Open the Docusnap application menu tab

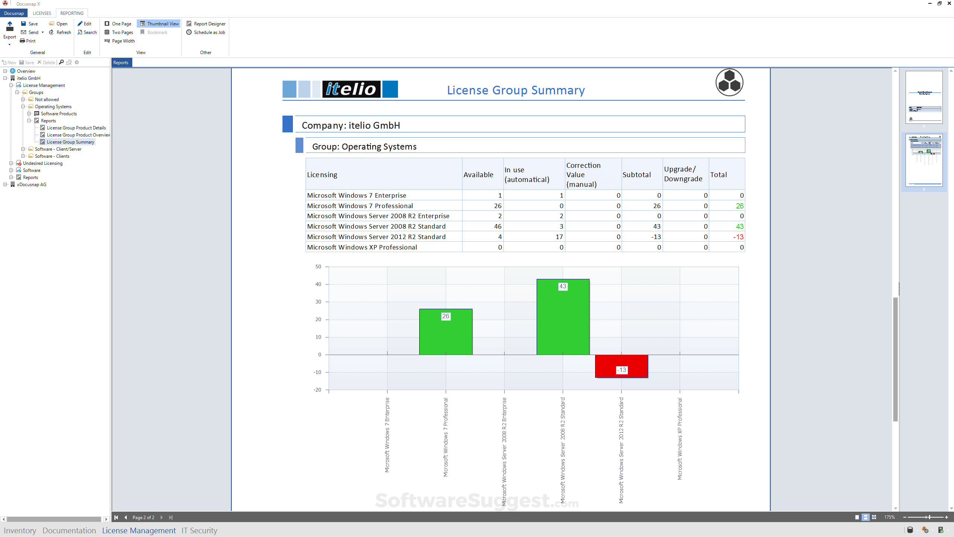14,13
